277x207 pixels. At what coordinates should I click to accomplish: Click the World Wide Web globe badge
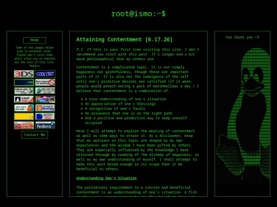(x=45, y=91)
